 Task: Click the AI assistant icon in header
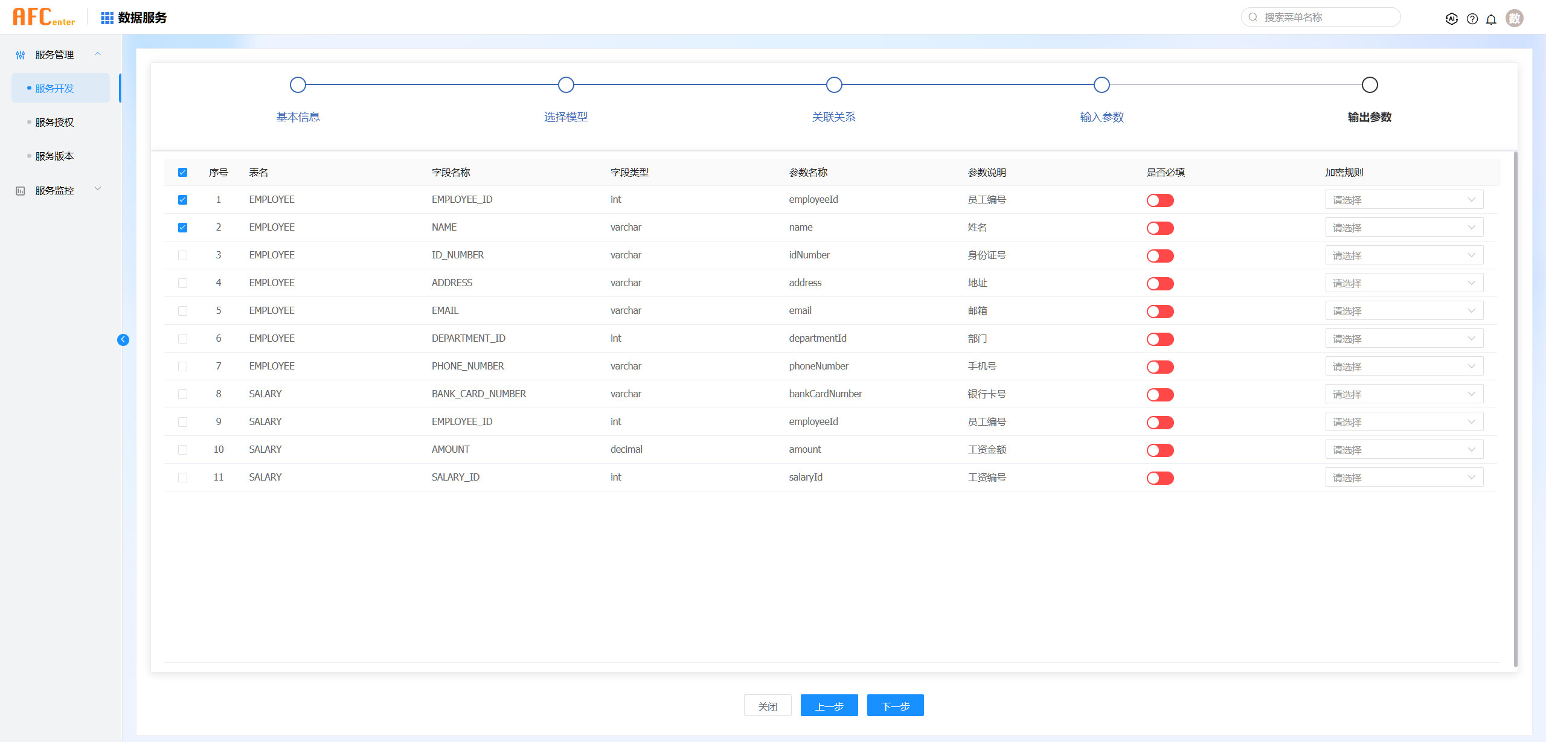pyautogui.click(x=1451, y=19)
